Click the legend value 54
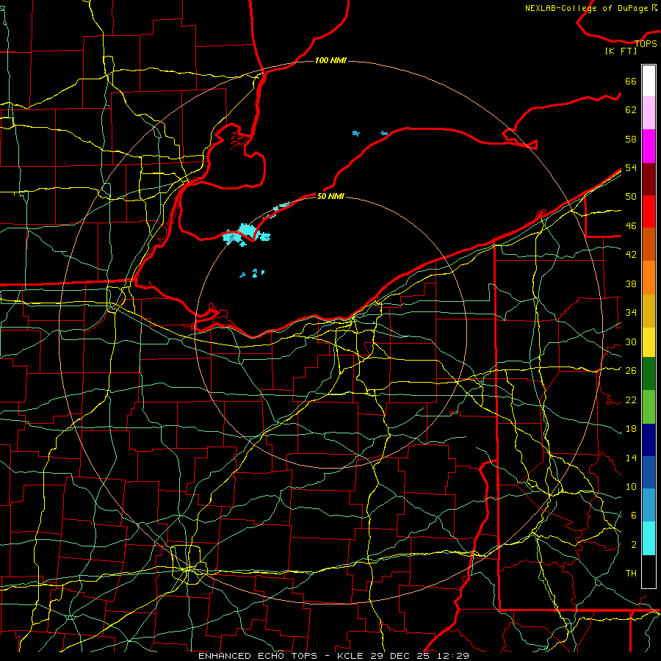 pyautogui.click(x=631, y=167)
